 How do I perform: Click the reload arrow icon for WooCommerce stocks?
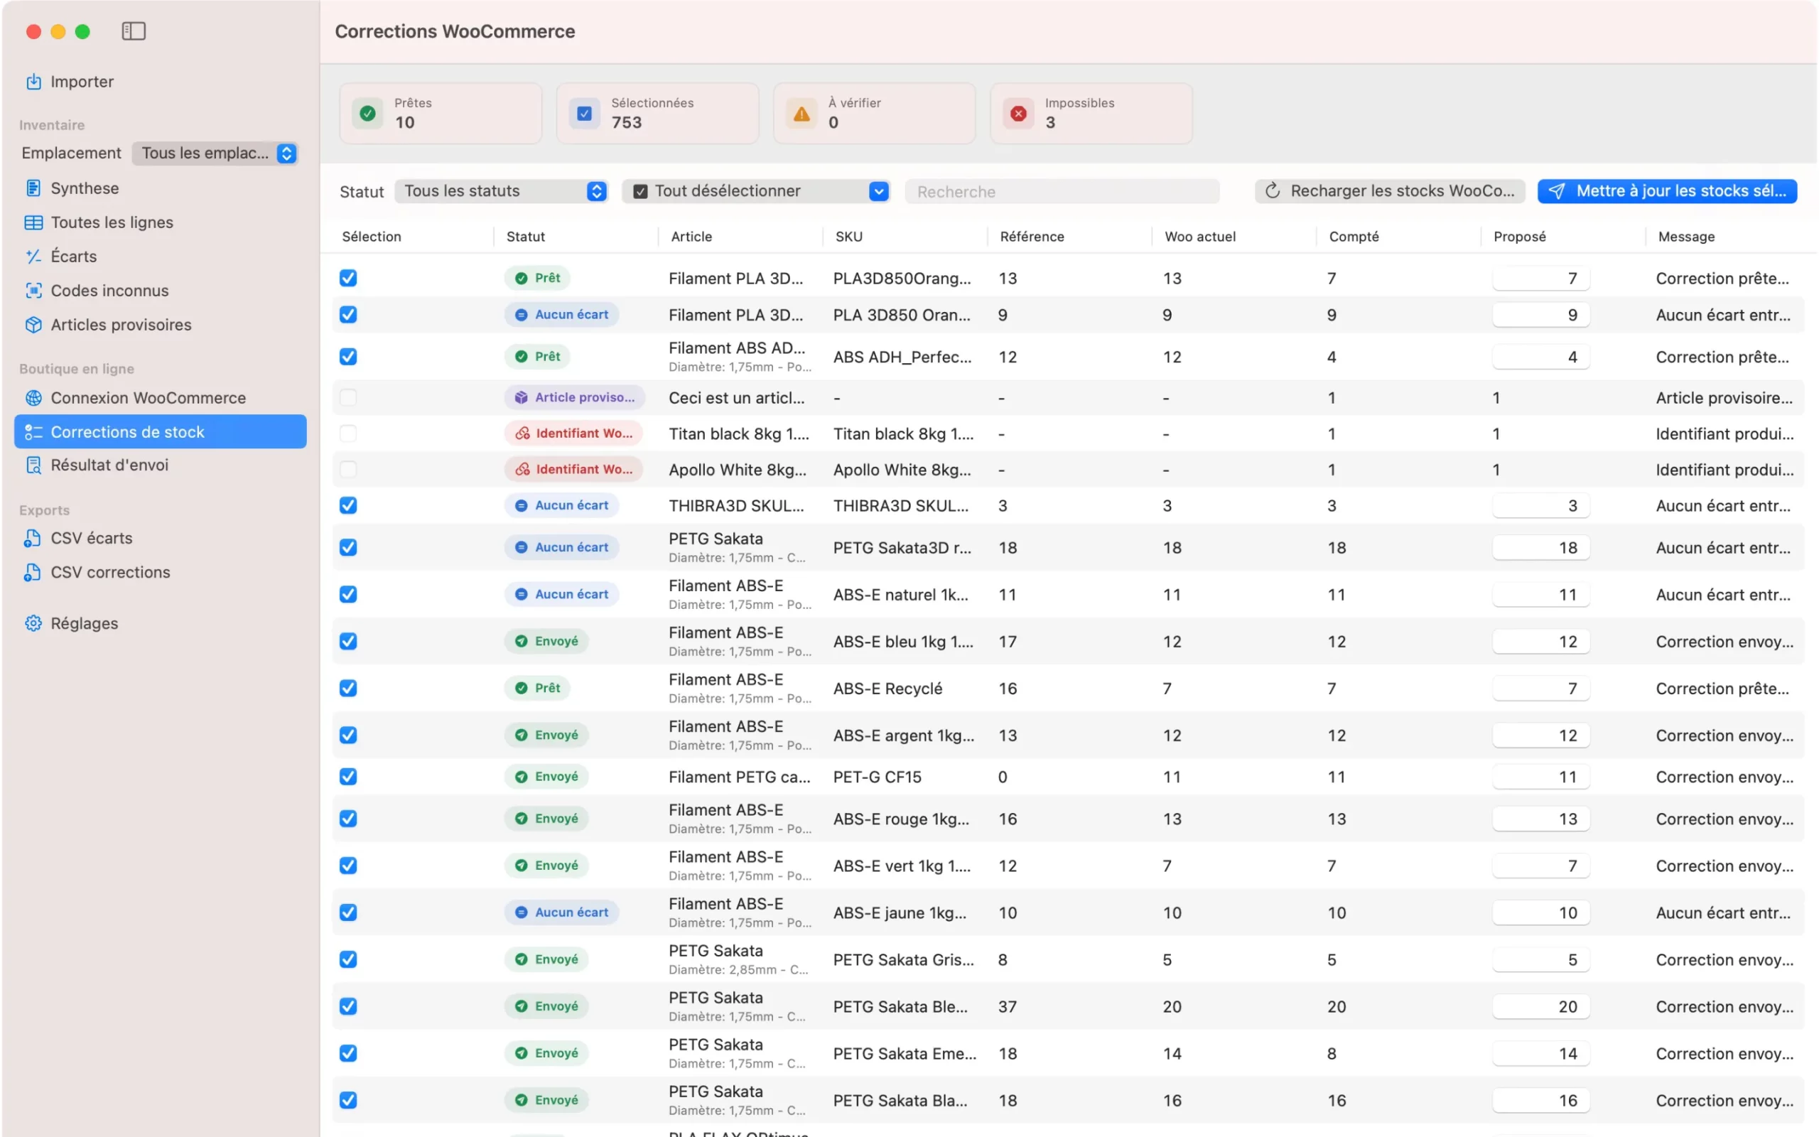tap(1273, 191)
